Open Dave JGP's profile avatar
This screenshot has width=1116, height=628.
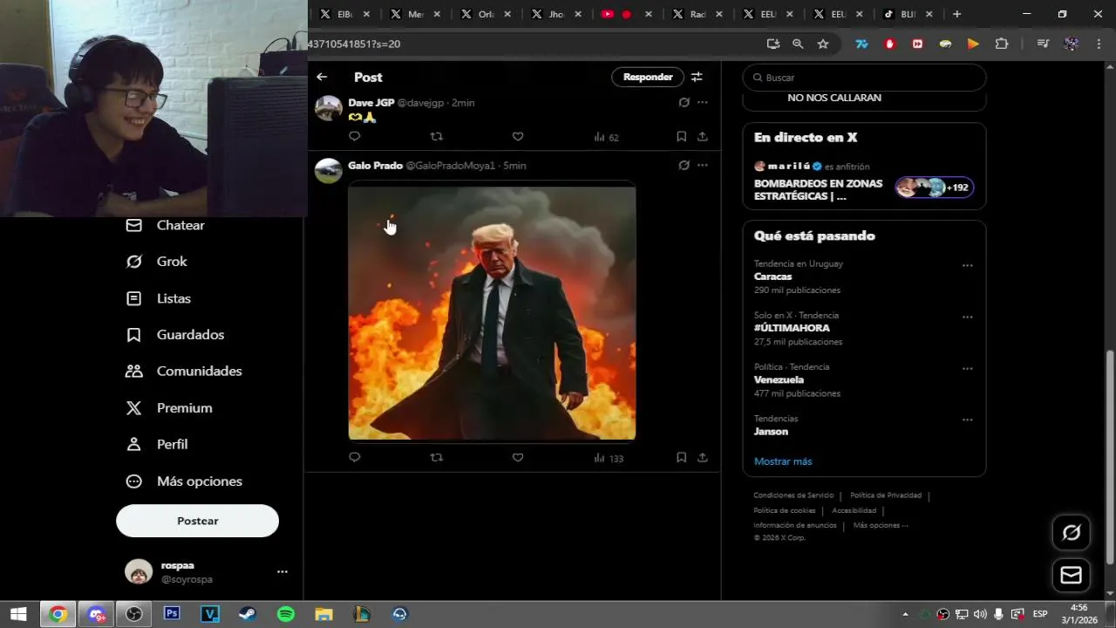click(328, 108)
